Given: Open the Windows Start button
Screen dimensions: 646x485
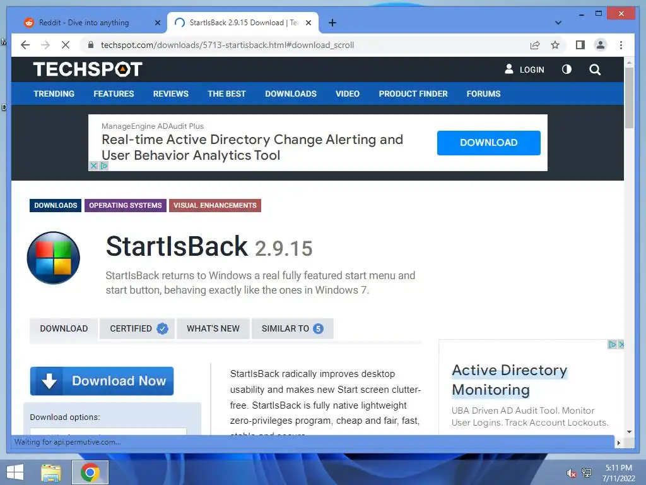Looking at the screenshot, I should [15, 472].
